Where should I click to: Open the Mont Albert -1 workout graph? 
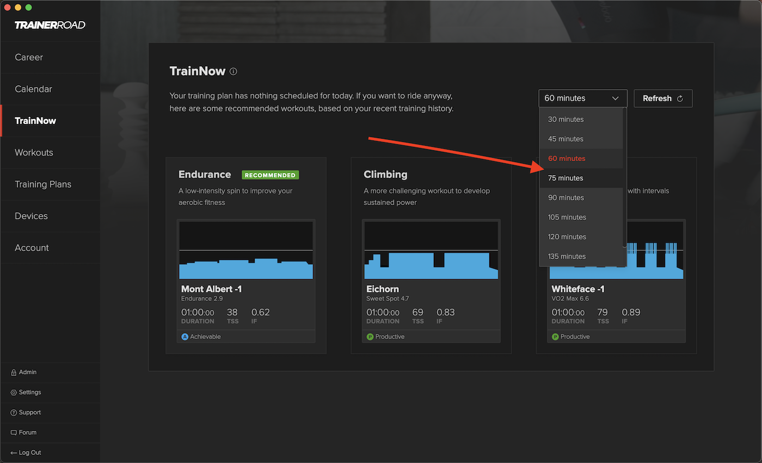coord(246,250)
